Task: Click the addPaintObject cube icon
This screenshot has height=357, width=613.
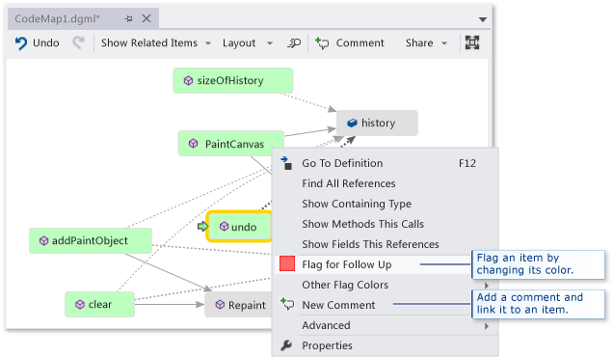Action: pyautogui.click(x=43, y=241)
